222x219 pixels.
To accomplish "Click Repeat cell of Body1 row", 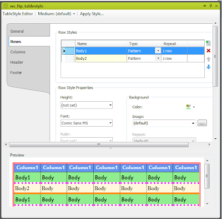I will (x=174, y=51).
